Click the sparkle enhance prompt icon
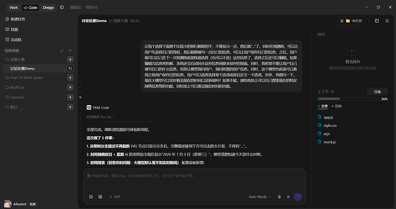 [x=289, y=196]
